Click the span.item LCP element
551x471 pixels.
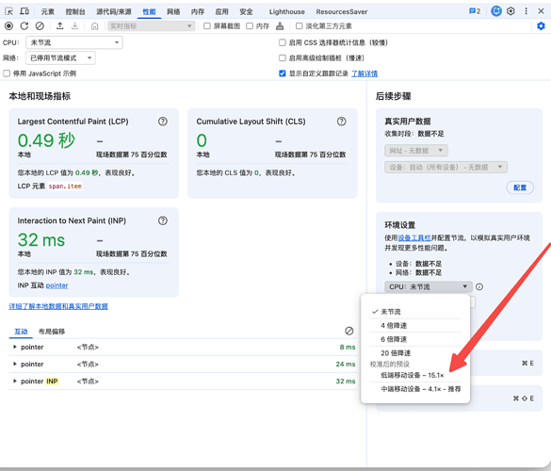65,186
